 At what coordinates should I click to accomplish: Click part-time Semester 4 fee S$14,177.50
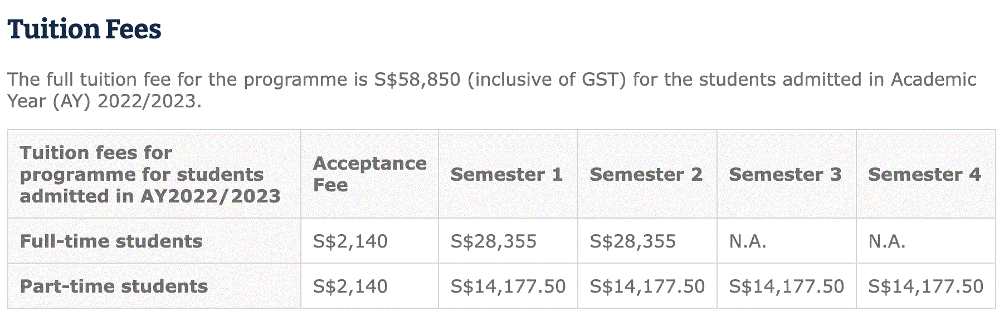click(x=926, y=286)
